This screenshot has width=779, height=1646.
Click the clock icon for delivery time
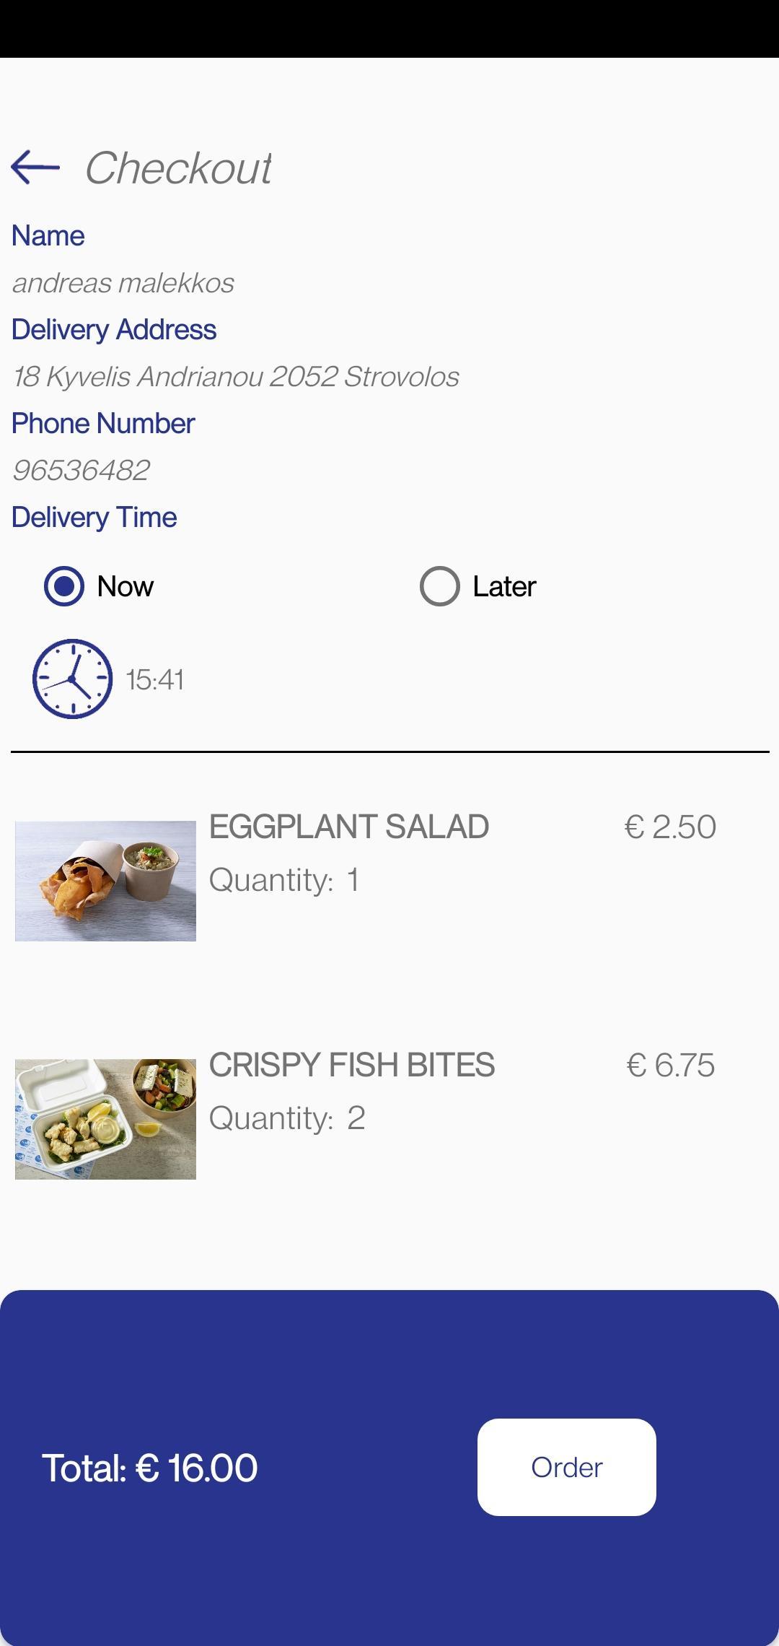(x=72, y=679)
